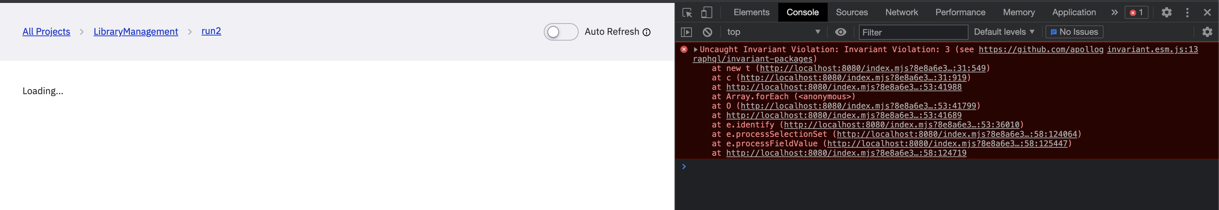The width and height of the screenshot is (1219, 210).
Task: Open the Elements panel
Action: 751,12
